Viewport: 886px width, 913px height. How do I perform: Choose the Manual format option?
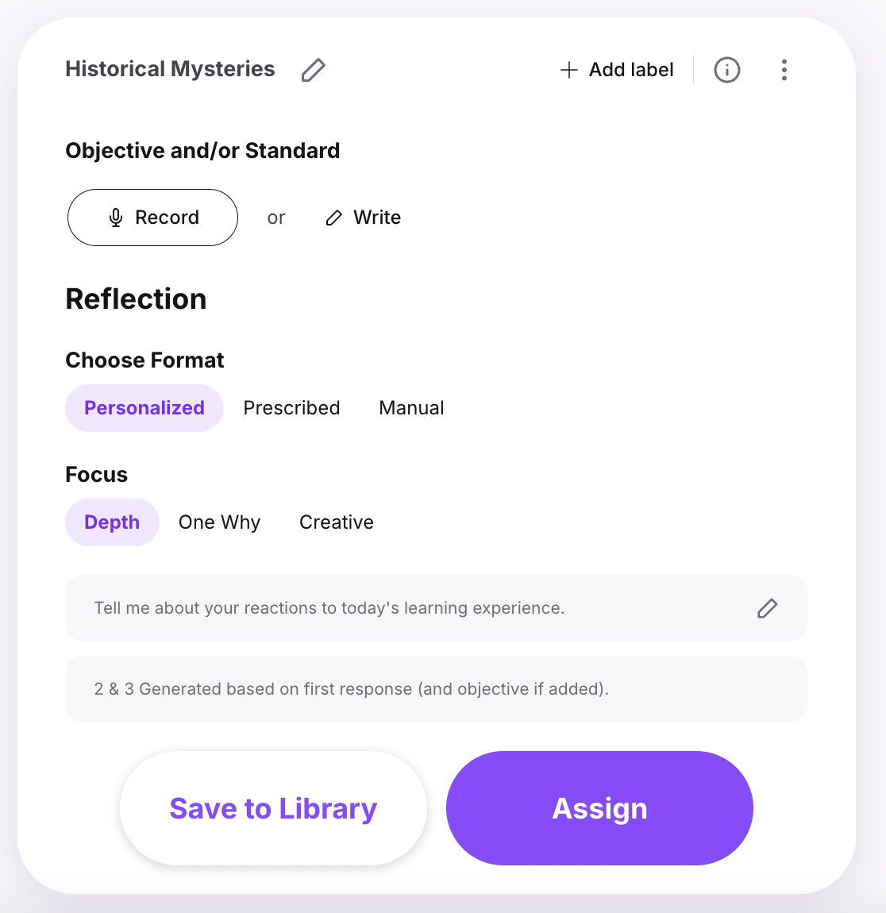(x=411, y=407)
